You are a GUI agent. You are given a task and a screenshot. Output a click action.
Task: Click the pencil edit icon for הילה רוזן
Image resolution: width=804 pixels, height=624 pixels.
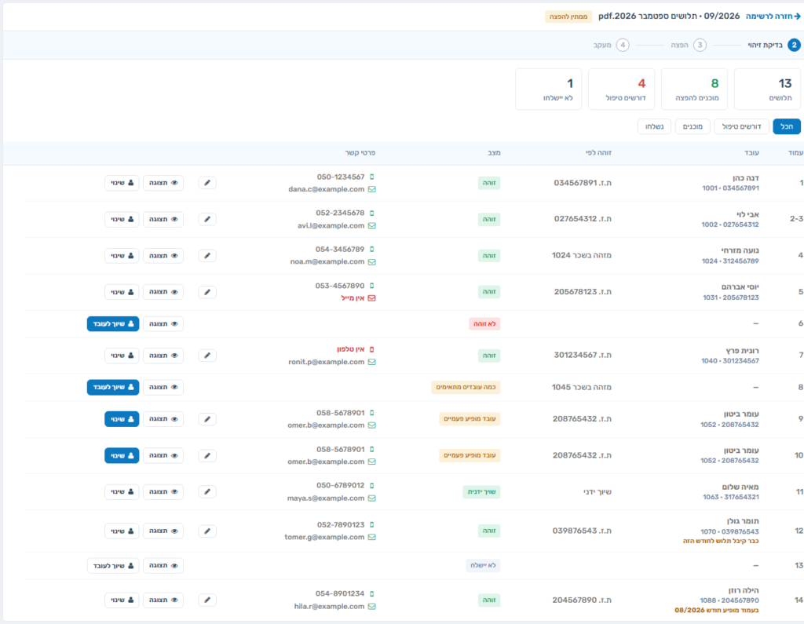[207, 600]
